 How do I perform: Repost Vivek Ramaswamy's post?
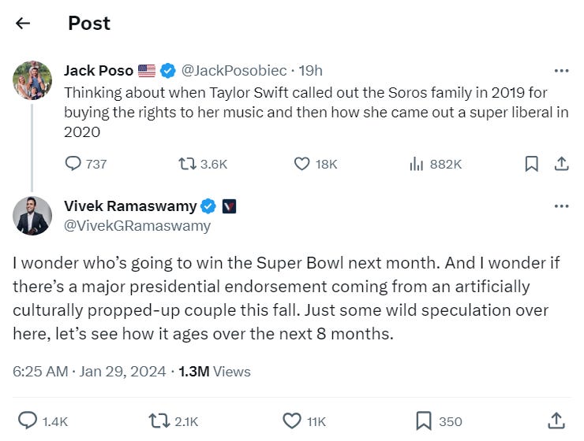click(x=159, y=421)
